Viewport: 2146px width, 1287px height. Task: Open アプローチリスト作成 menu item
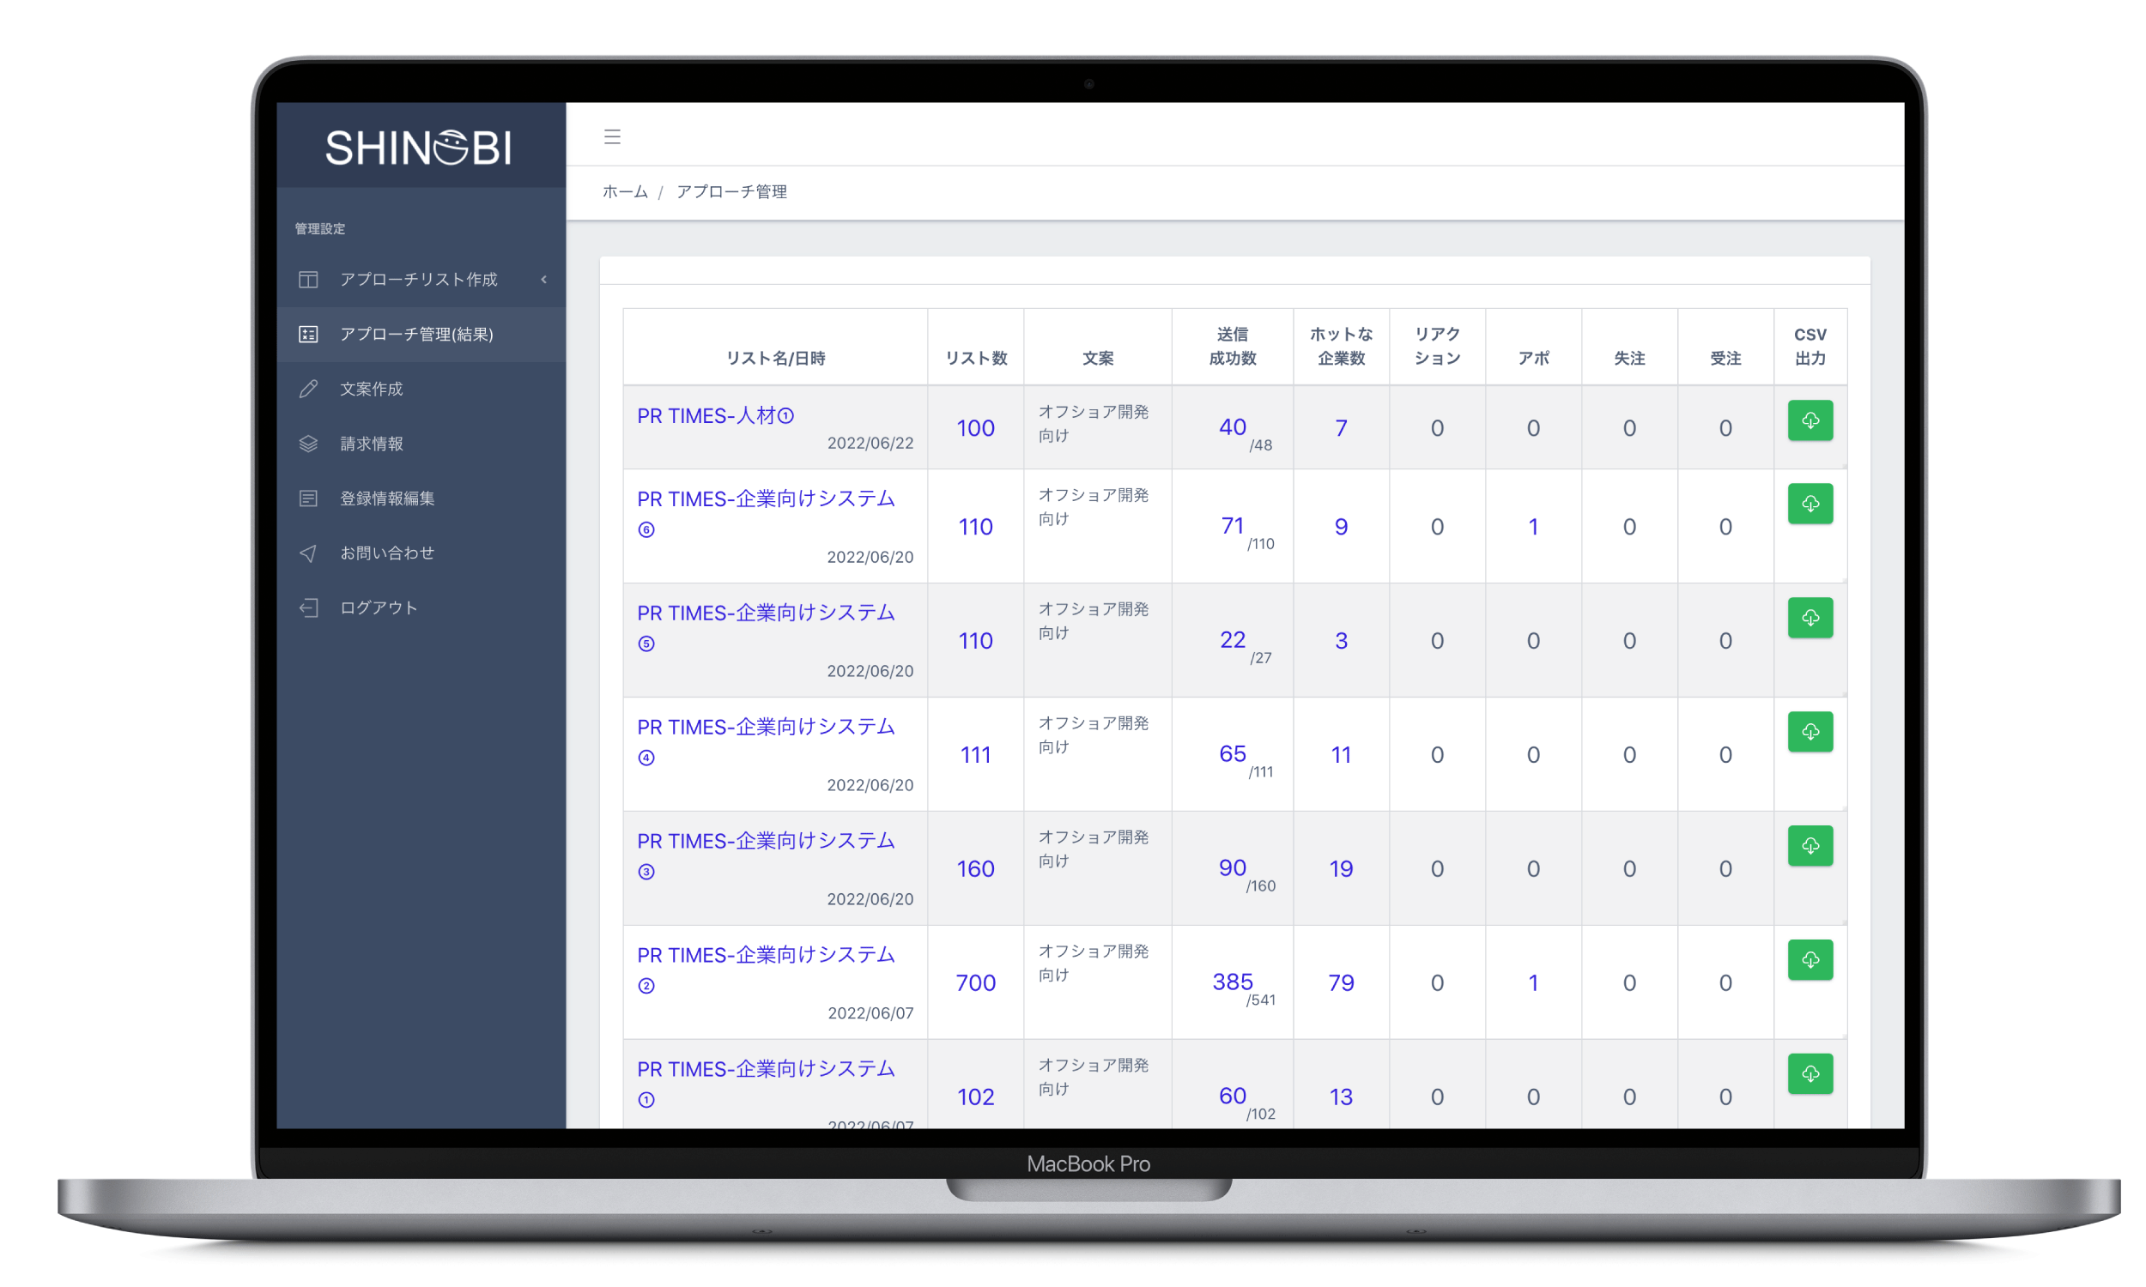point(421,279)
